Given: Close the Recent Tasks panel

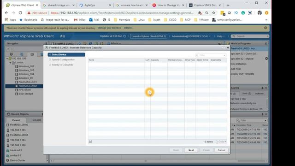Looking at the screenshot, I should coord(266,114).
